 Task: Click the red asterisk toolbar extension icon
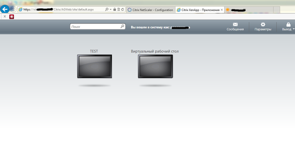pyautogui.click(x=12, y=17)
